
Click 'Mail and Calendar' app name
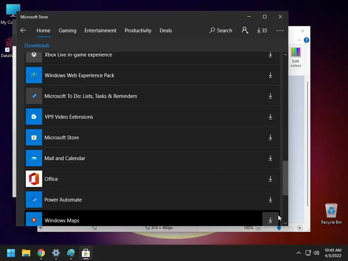click(65, 158)
